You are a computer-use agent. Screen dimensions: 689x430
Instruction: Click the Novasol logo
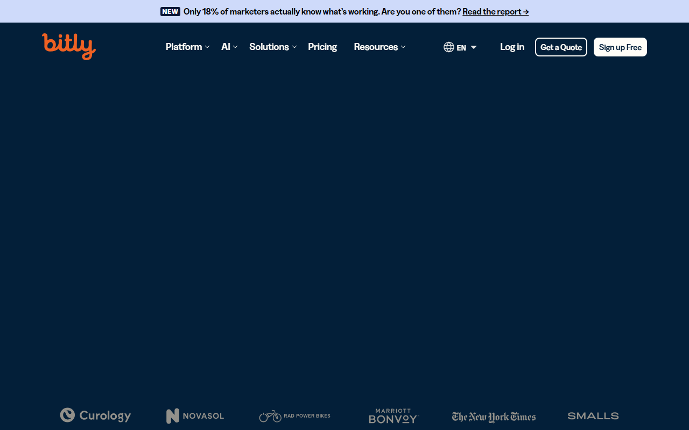click(x=195, y=416)
